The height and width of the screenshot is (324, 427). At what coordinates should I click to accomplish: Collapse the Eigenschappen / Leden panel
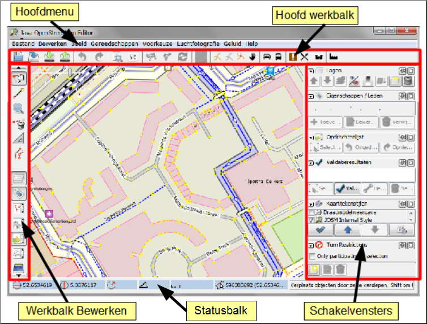pos(311,96)
